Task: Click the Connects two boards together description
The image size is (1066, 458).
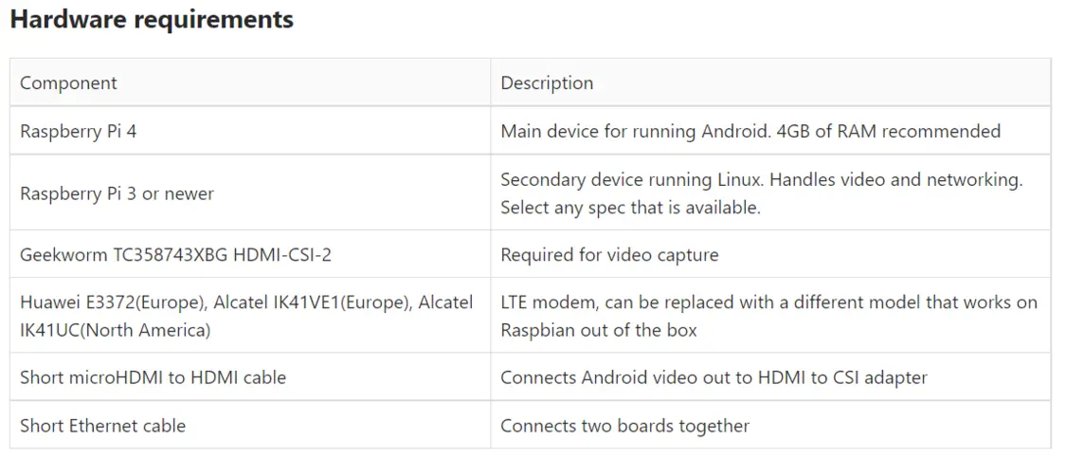Action: (x=624, y=426)
